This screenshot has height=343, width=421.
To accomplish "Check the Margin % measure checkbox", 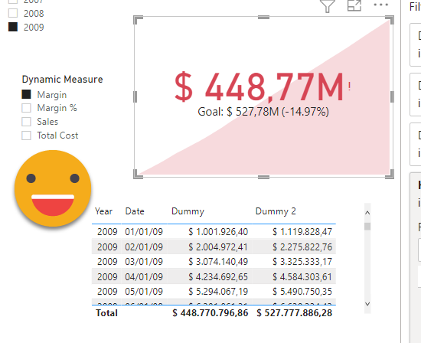I will click(26, 108).
